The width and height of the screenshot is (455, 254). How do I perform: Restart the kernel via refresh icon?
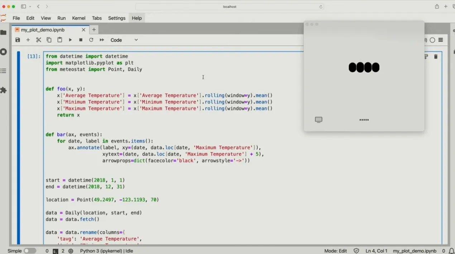91,40
